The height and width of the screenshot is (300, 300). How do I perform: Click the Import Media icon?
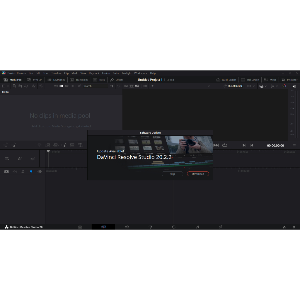click(x=14, y=86)
